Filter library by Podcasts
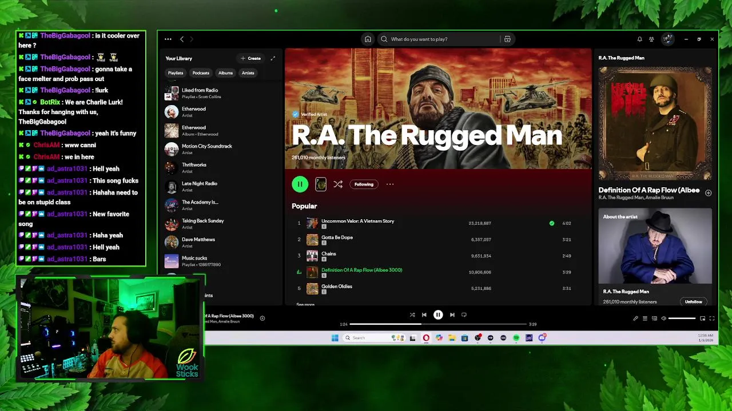Image resolution: width=732 pixels, height=411 pixels. pos(201,73)
